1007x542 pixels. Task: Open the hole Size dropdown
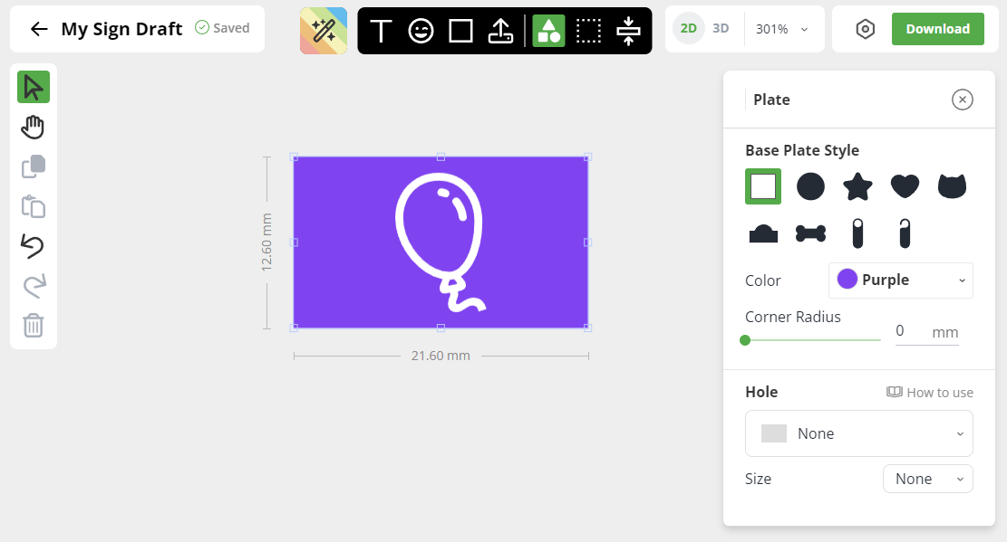(x=927, y=480)
